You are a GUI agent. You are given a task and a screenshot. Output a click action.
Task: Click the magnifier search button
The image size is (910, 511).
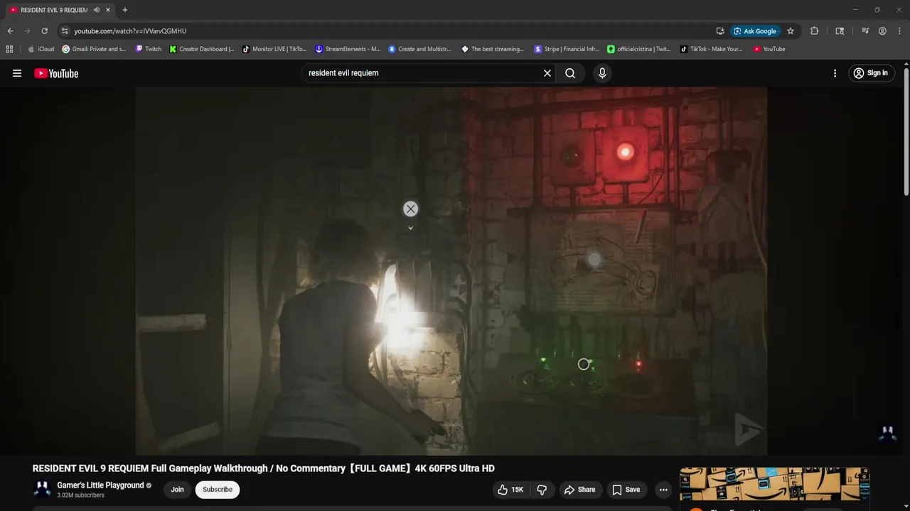tap(570, 73)
